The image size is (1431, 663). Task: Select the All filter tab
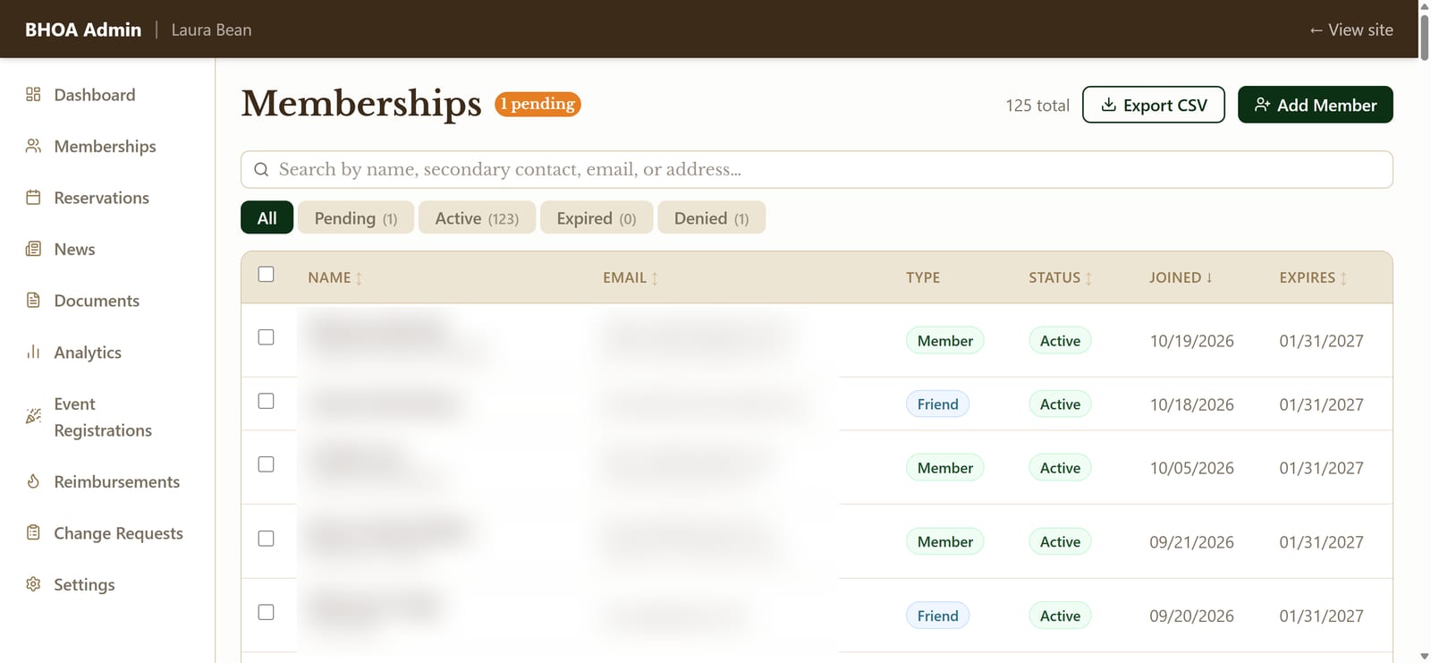[267, 217]
